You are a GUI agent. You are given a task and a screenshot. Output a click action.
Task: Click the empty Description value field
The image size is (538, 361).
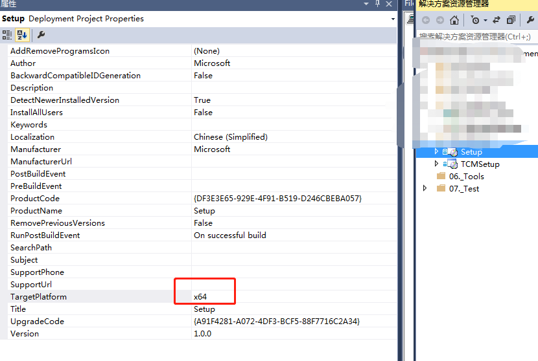tap(294, 88)
